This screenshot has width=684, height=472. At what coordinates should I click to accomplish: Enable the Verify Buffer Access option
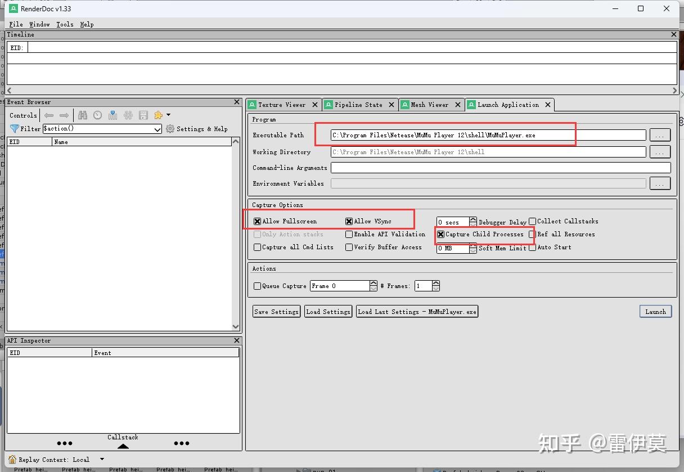[x=349, y=247]
